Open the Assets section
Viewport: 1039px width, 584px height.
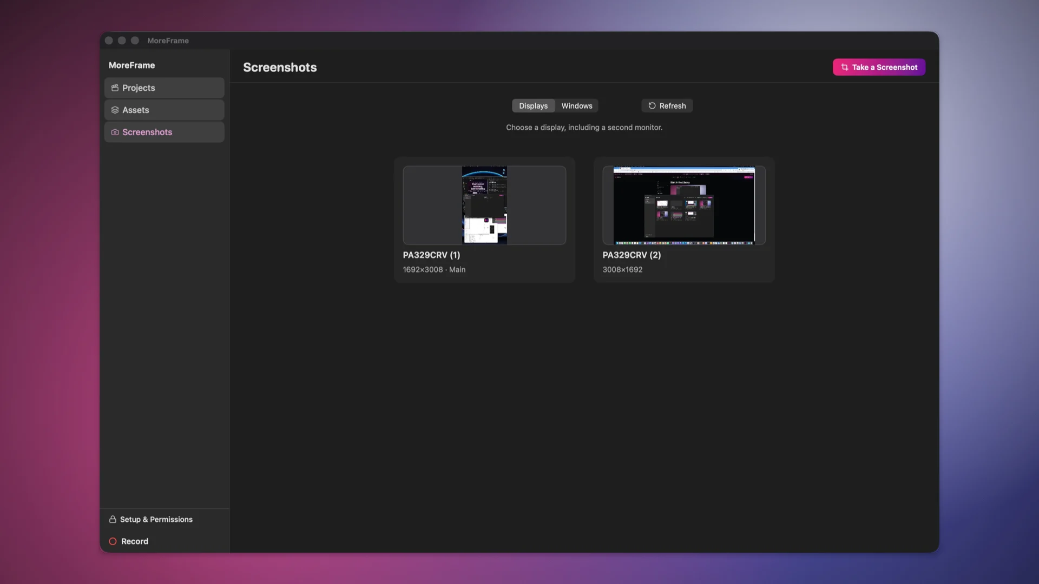pyautogui.click(x=164, y=110)
